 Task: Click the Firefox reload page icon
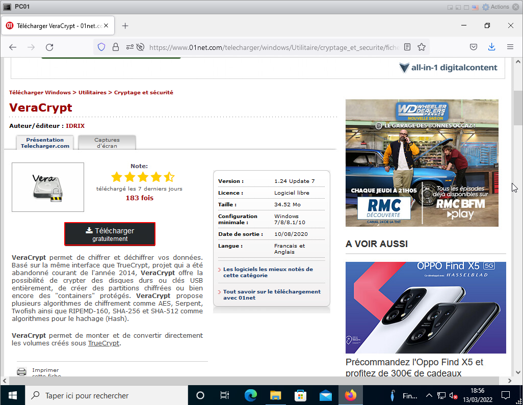click(49, 47)
